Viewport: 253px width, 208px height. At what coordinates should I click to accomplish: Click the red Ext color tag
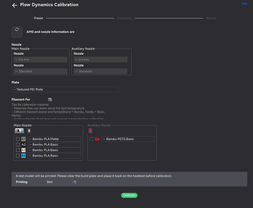tap(97, 139)
